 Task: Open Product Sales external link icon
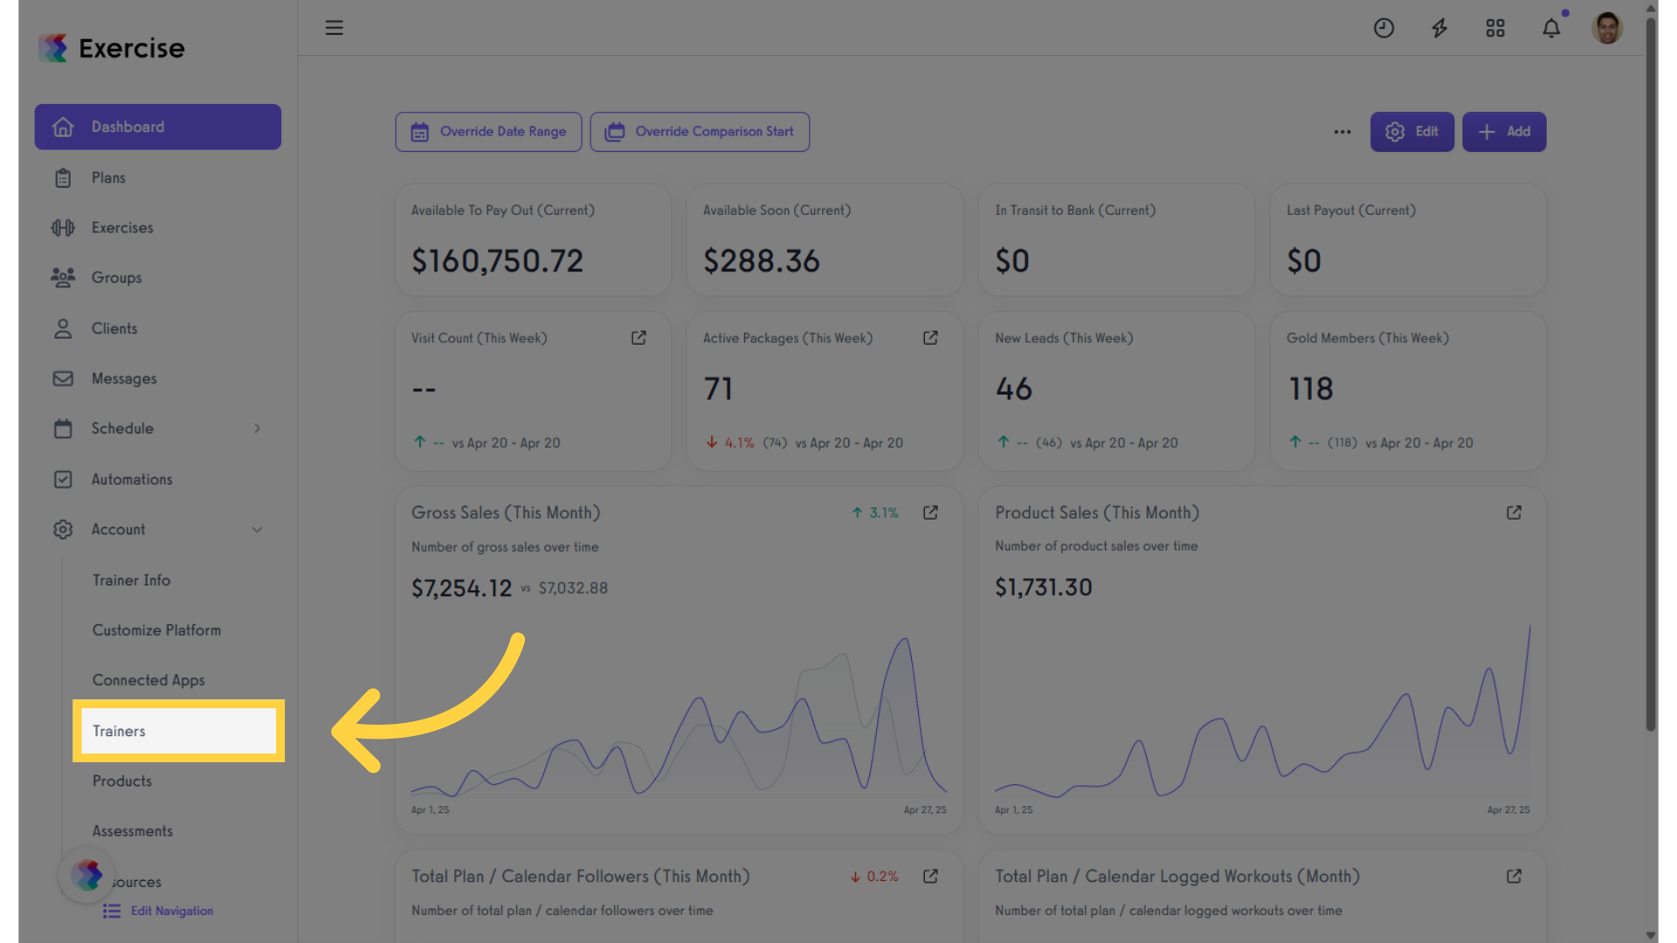coord(1514,513)
